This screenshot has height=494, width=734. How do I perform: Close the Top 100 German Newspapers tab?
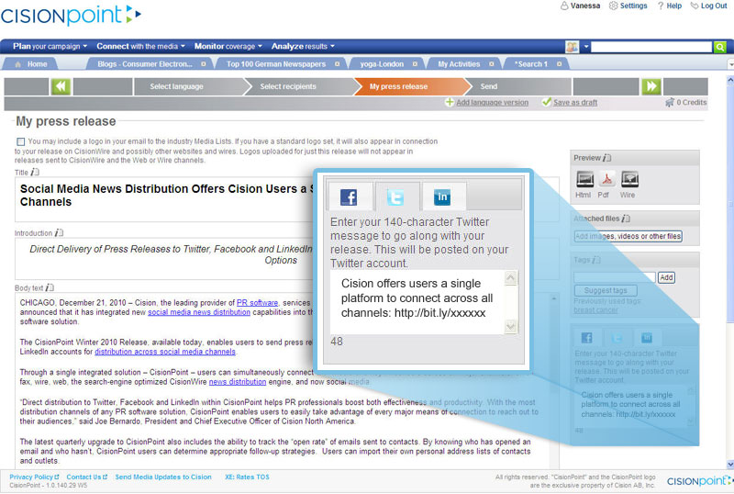click(x=337, y=64)
